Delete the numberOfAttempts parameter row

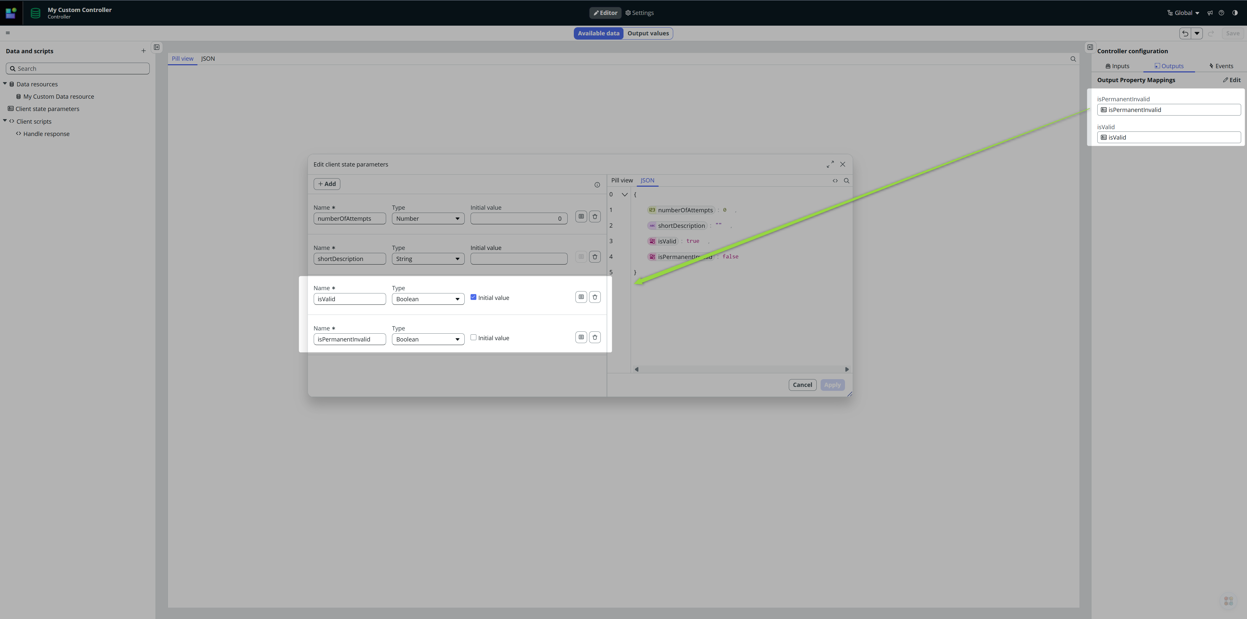pos(595,217)
